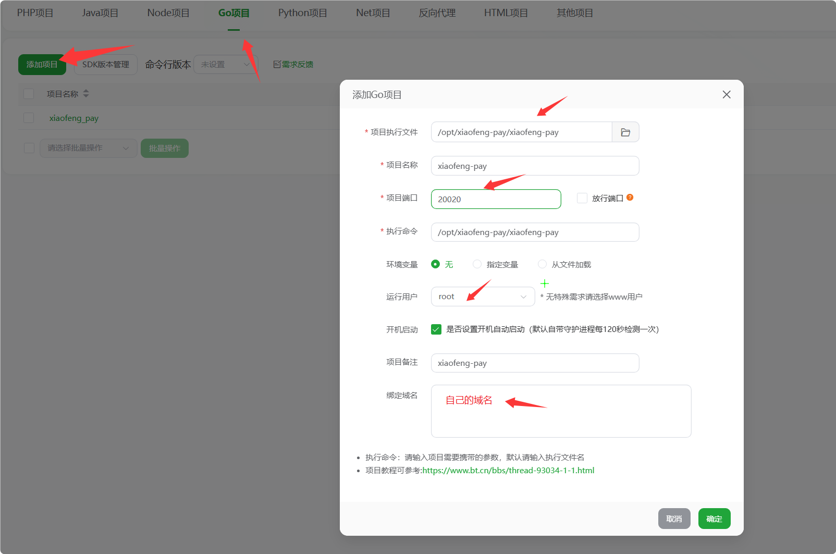Screen dimensions: 836x554
Task: Click the 绑定域名 text area
Action: pos(561,411)
